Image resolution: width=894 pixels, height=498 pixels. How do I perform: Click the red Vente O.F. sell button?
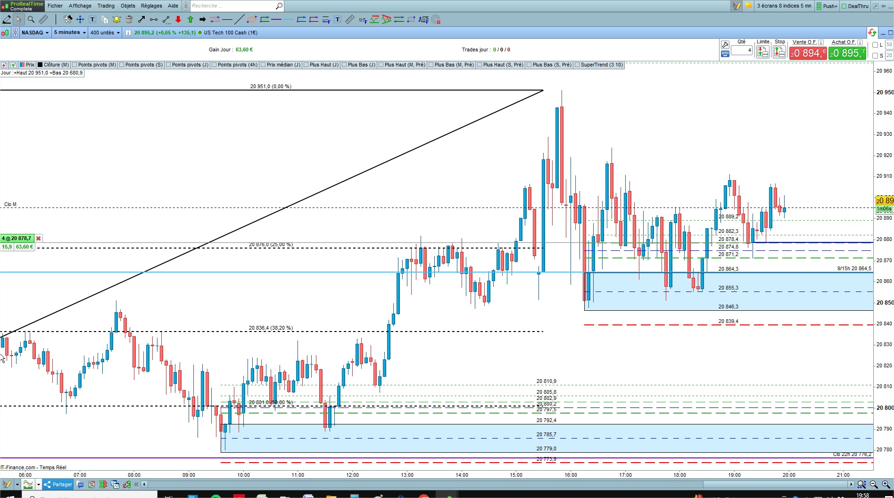808,53
